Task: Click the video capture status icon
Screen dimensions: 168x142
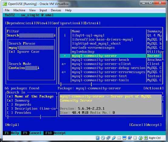Action: coord(130,138)
